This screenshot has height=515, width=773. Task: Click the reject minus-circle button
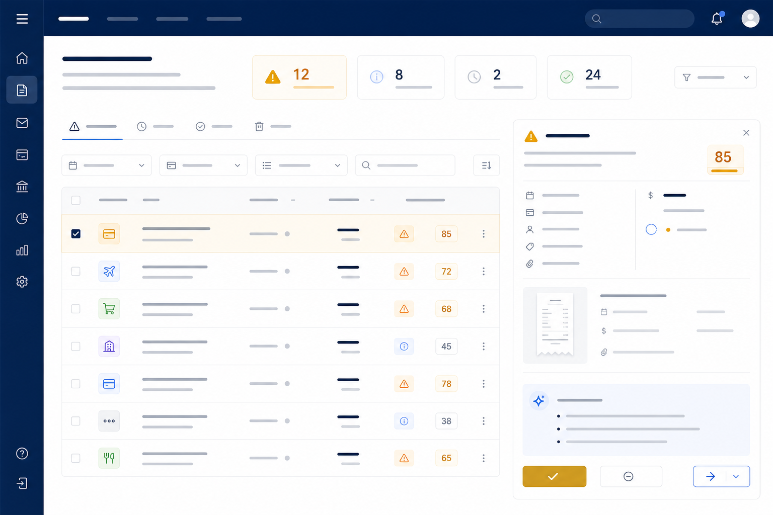tap(631, 476)
